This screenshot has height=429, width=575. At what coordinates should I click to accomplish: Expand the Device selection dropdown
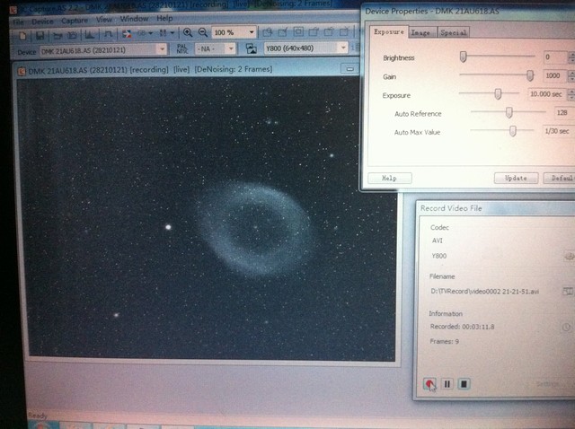162,48
